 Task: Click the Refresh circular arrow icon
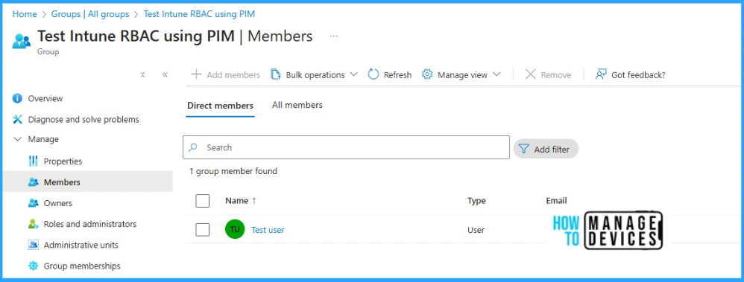coord(373,74)
